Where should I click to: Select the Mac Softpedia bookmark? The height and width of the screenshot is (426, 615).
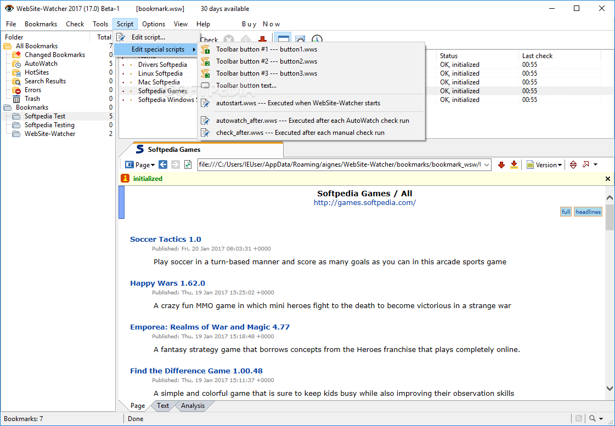tap(159, 82)
